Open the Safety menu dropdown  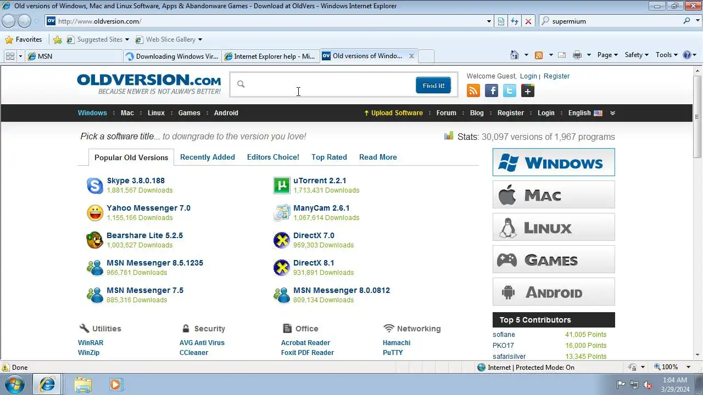pyautogui.click(x=637, y=55)
